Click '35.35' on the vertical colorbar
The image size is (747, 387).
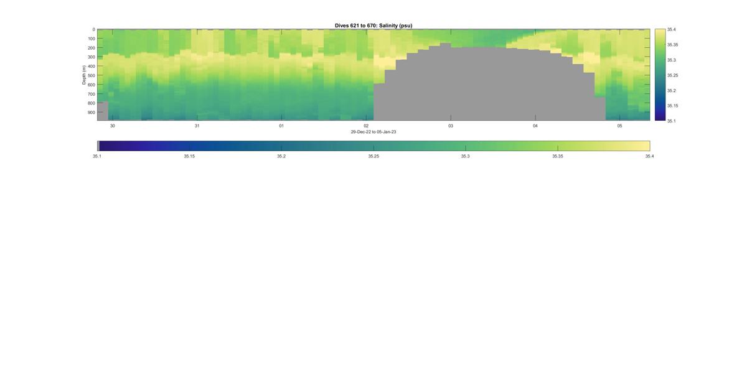[673, 45]
